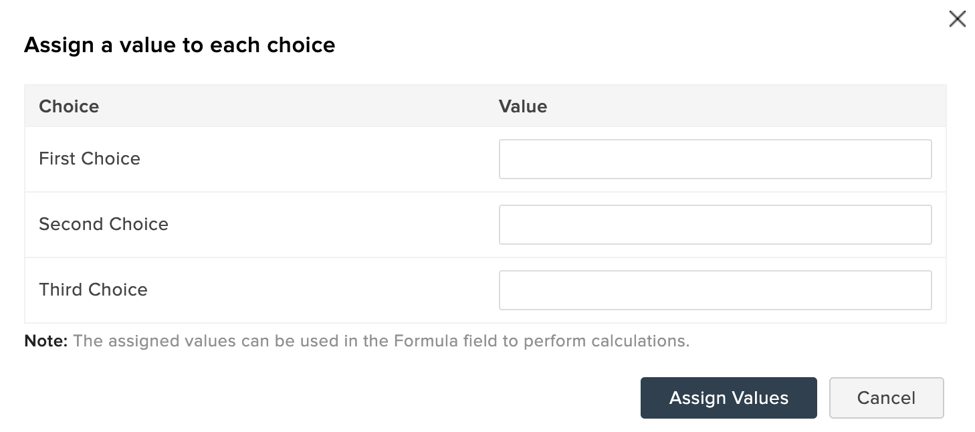Image resolution: width=975 pixels, height=432 pixels.
Task: Select the Third Choice value box
Action: pos(715,290)
